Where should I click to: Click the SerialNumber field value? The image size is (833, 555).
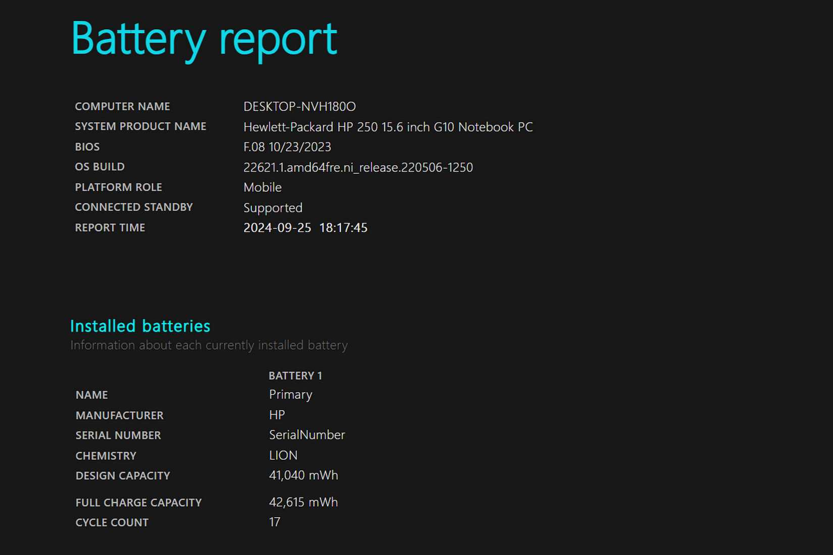click(x=306, y=435)
